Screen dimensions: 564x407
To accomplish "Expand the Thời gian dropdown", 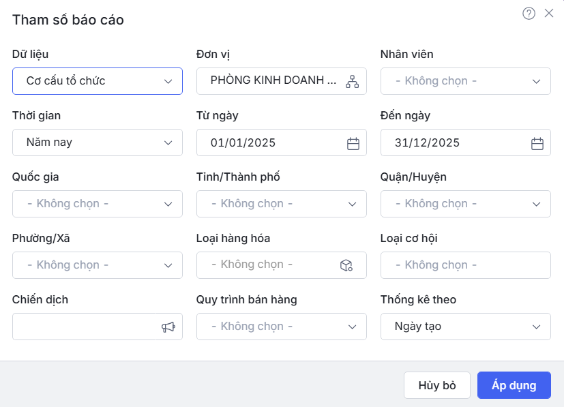I will pyautogui.click(x=98, y=142).
